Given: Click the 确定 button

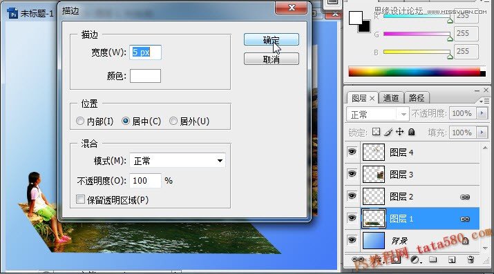Looking at the screenshot, I should (x=272, y=39).
